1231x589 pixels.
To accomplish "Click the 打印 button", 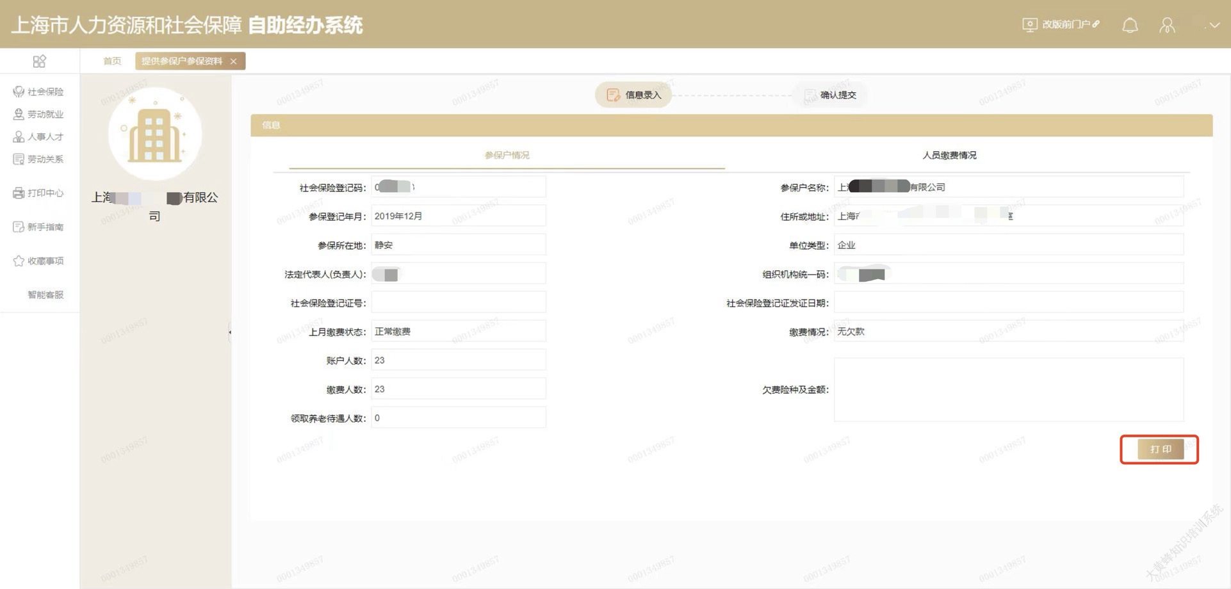I will [x=1160, y=449].
